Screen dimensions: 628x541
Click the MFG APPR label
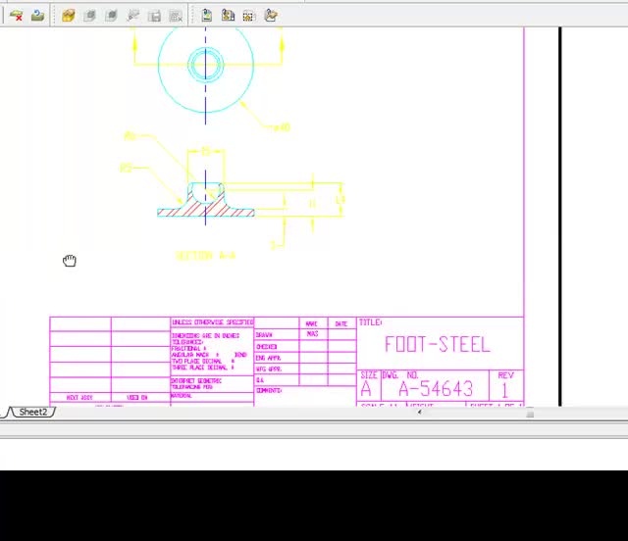[x=268, y=369]
